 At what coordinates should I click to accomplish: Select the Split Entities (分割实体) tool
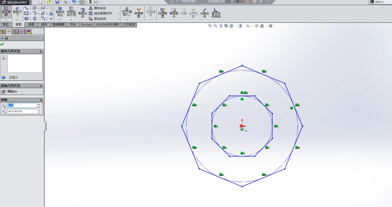tap(205, 13)
